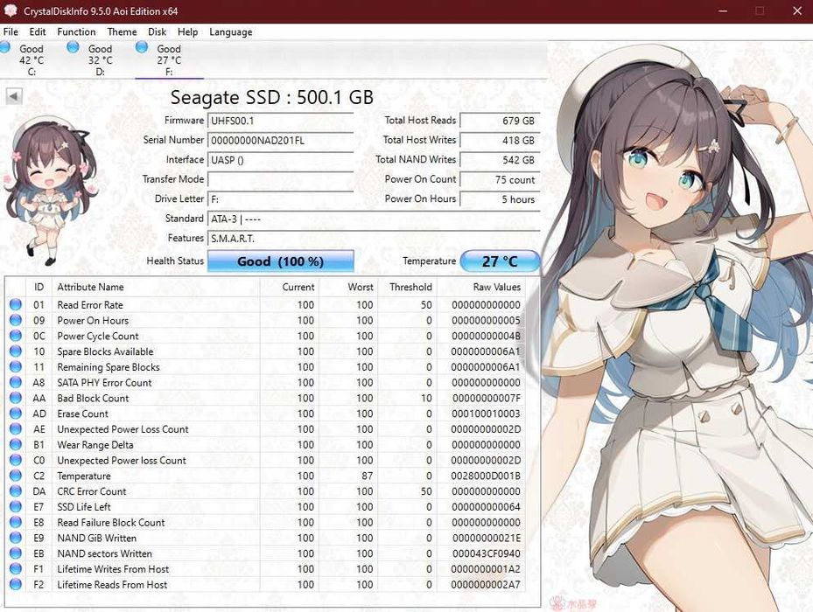
Task: Open the Function menu
Action: point(76,32)
